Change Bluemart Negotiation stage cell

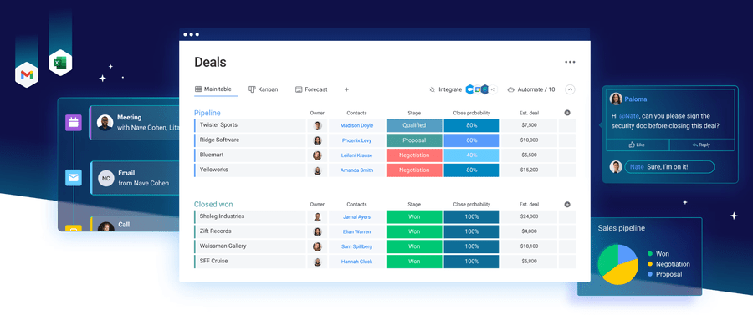pos(414,155)
